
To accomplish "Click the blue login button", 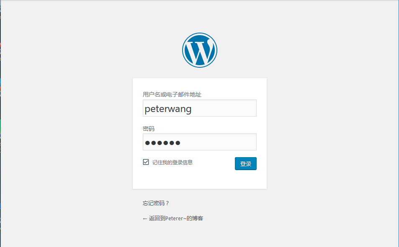I will click(245, 163).
